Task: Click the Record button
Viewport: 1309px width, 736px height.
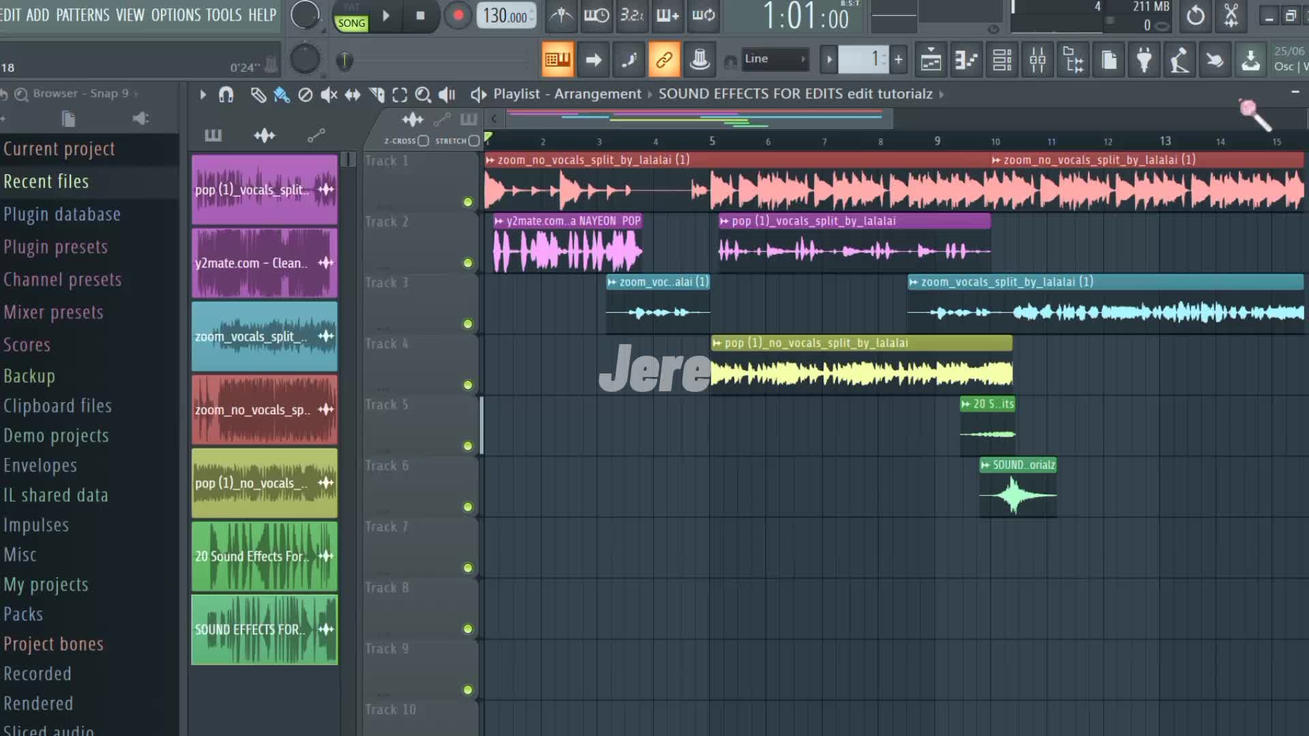Action: pos(458,15)
